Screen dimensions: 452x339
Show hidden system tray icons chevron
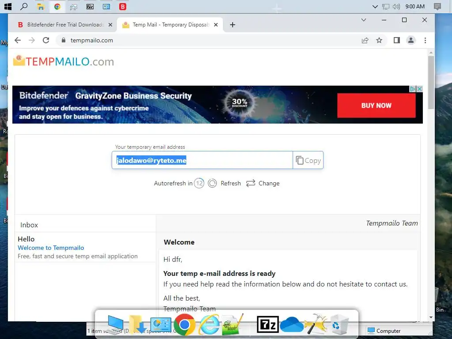click(x=375, y=7)
